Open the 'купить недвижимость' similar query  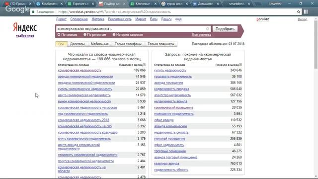[170, 71]
